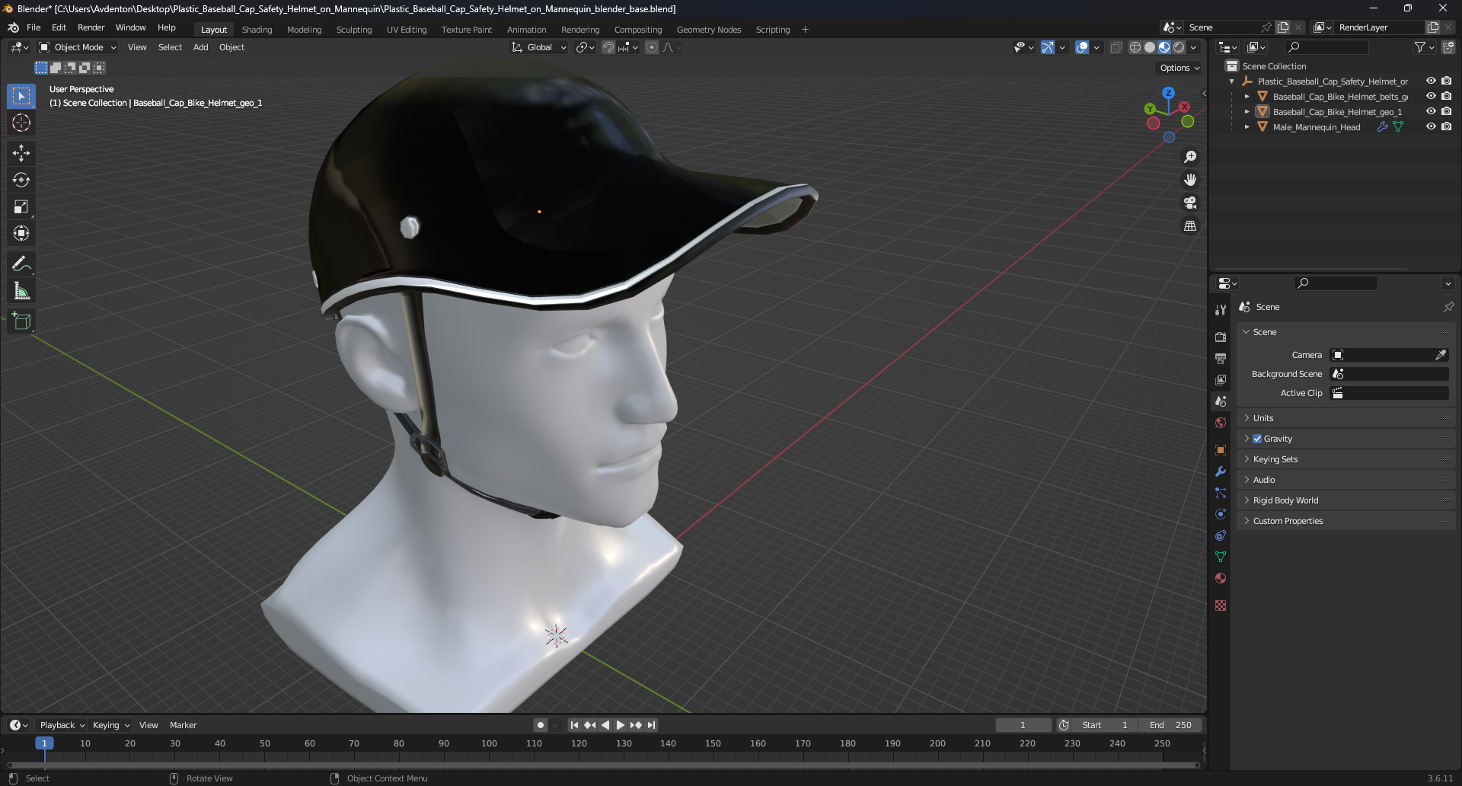Open the Physics properties tab

(1221, 514)
